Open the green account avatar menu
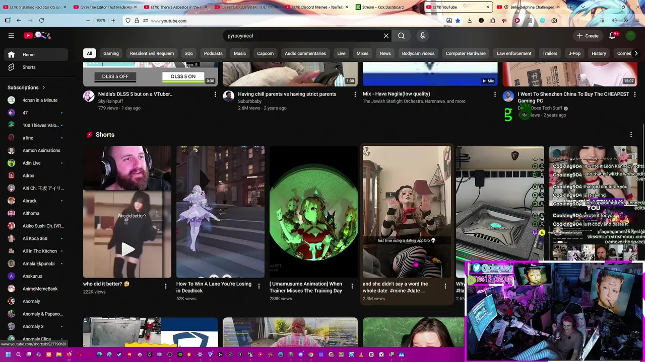Image resolution: width=645 pixels, height=362 pixels. coord(630,36)
